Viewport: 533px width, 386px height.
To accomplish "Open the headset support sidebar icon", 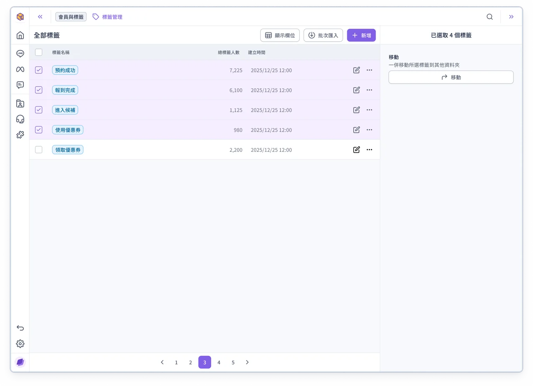I will tap(20, 119).
